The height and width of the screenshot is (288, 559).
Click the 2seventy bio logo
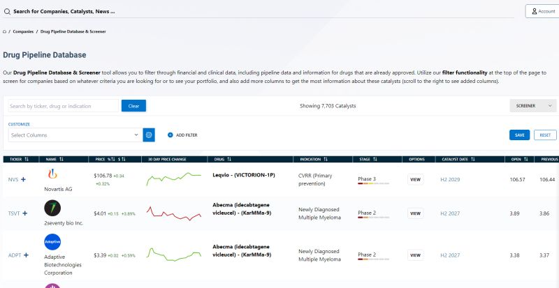pyautogui.click(x=53, y=208)
